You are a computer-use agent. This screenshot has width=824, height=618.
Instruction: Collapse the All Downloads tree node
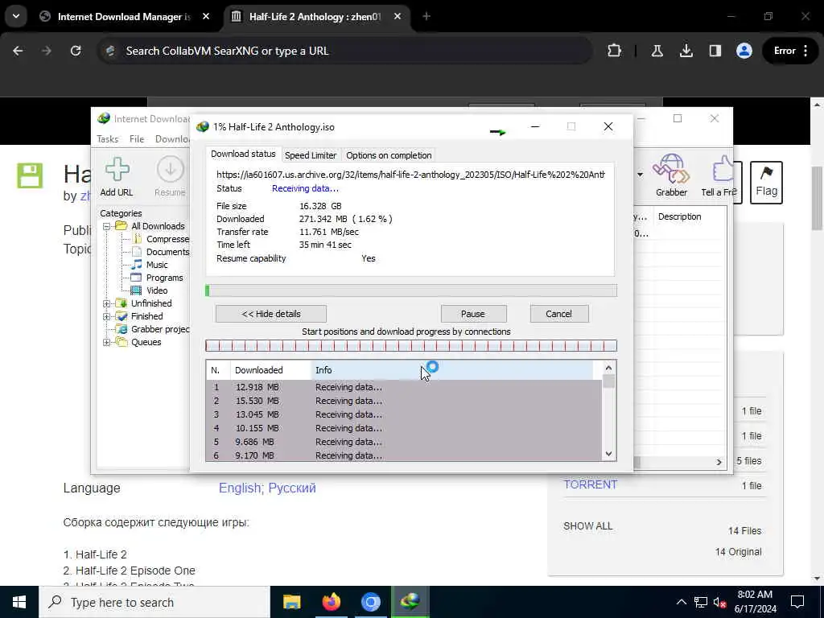[x=107, y=226]
